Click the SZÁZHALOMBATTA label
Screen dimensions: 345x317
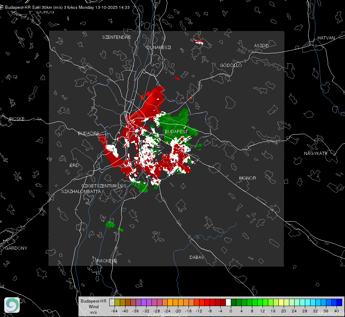point(81,191)
